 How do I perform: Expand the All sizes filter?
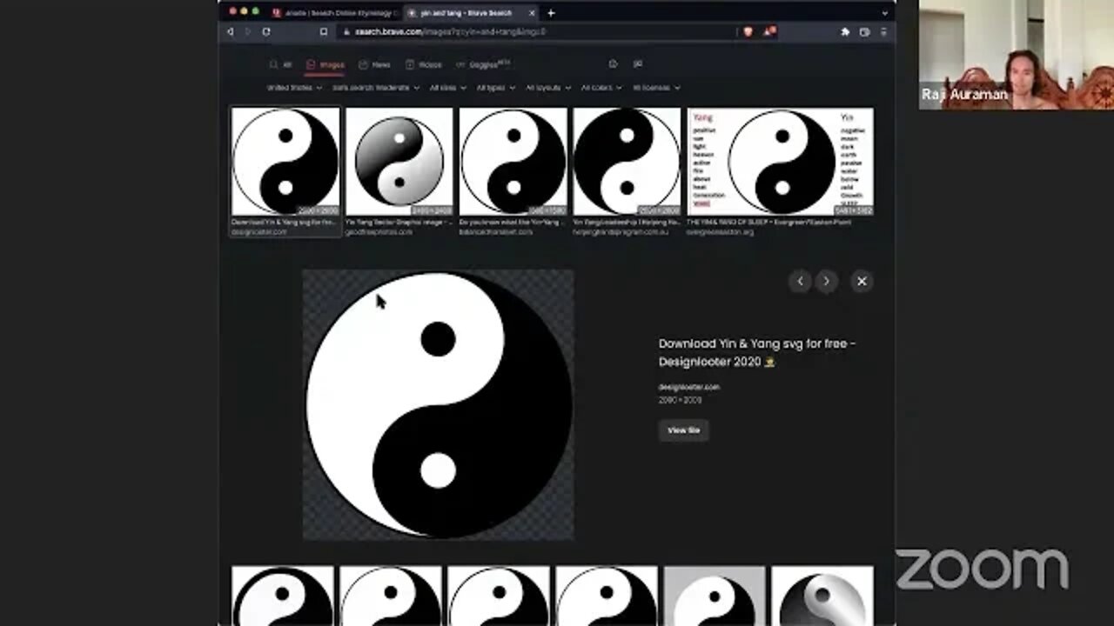447,88
